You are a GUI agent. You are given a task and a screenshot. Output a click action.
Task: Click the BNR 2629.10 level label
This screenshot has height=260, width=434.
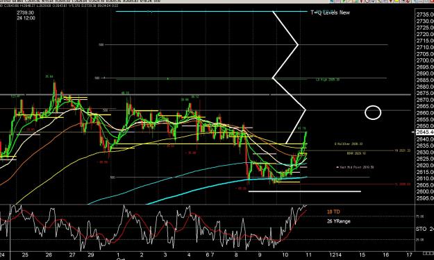[356, 153]
